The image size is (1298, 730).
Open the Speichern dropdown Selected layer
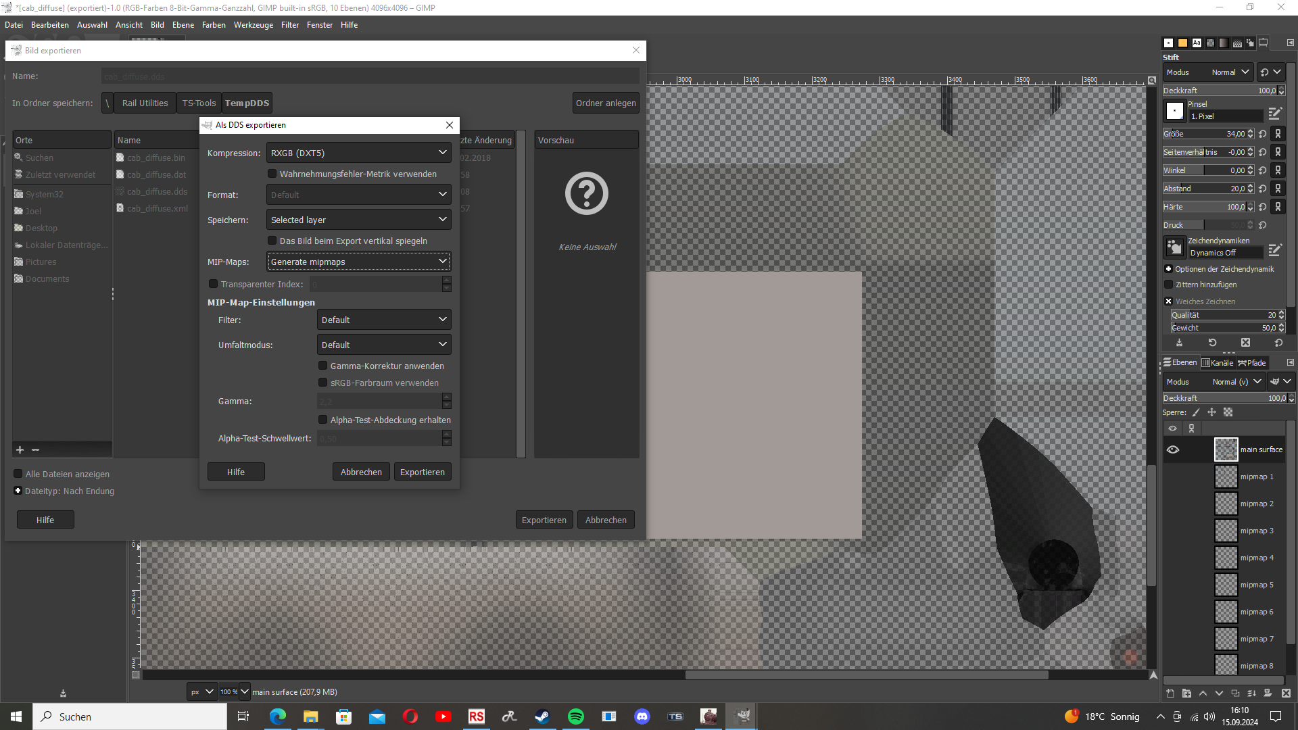coord(358,220)
